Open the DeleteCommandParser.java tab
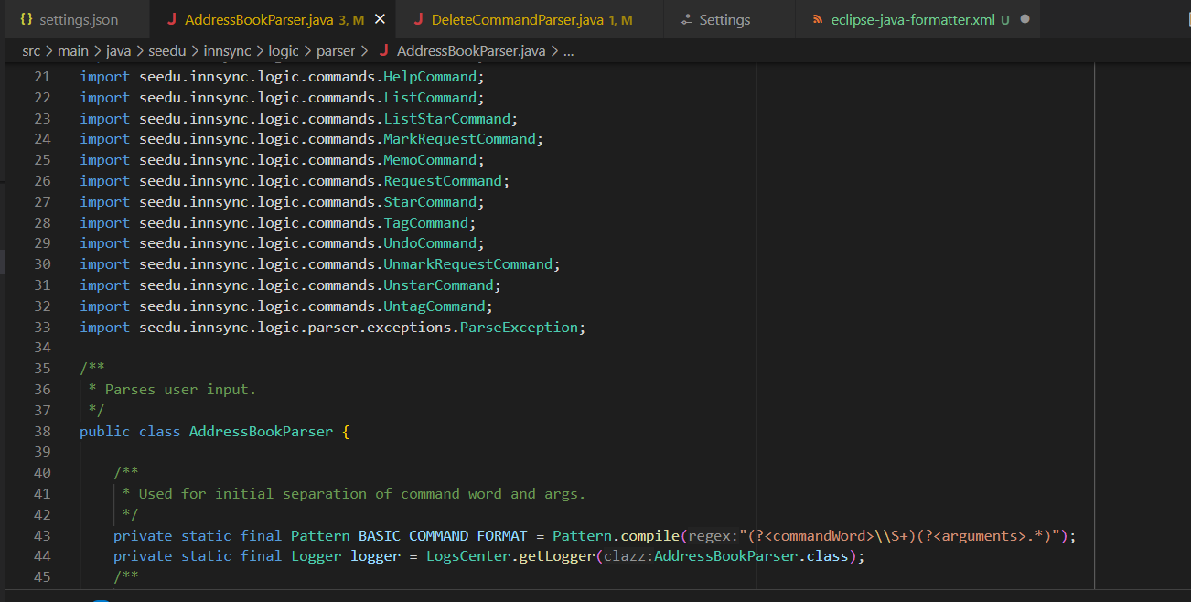 pyautogui.click(x=527, y=19)
